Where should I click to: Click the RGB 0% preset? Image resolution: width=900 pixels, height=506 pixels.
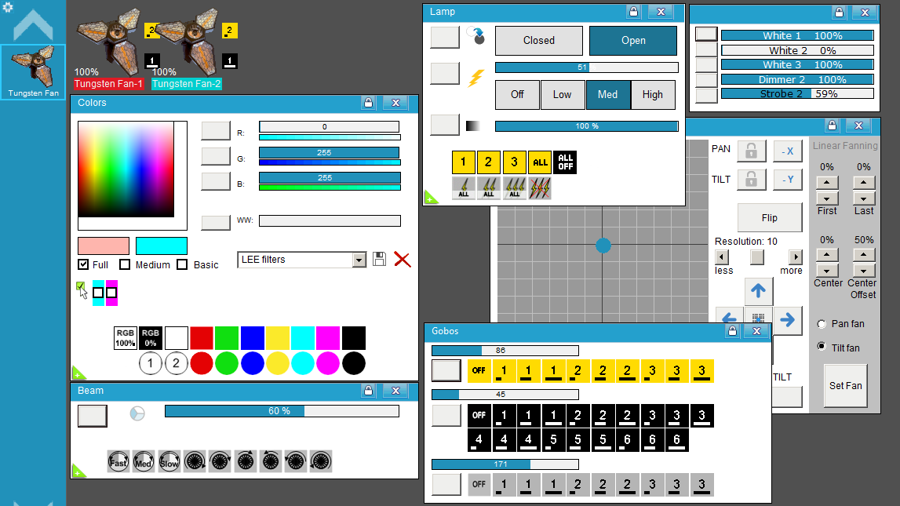click(151, 338)
